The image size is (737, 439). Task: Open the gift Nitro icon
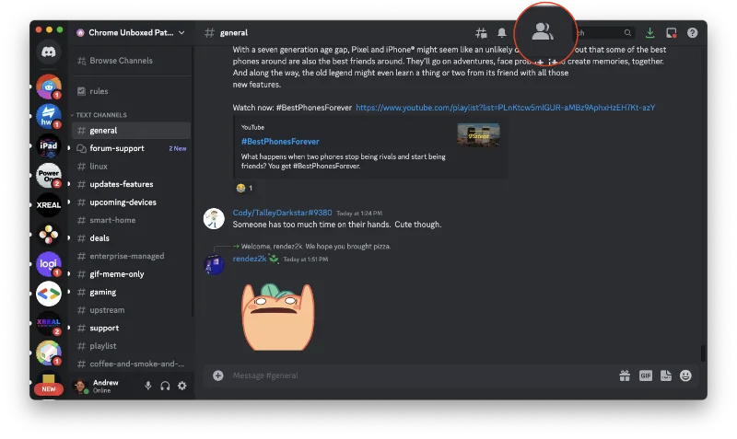point(625,375)
